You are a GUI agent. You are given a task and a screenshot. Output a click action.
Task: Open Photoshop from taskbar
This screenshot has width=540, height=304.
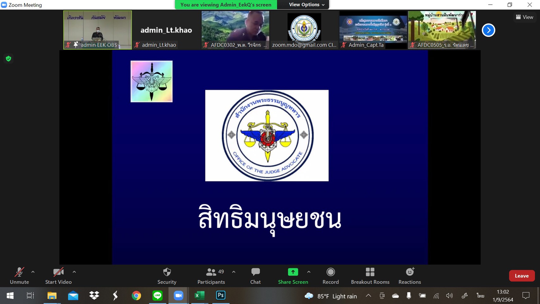[221, 296]
